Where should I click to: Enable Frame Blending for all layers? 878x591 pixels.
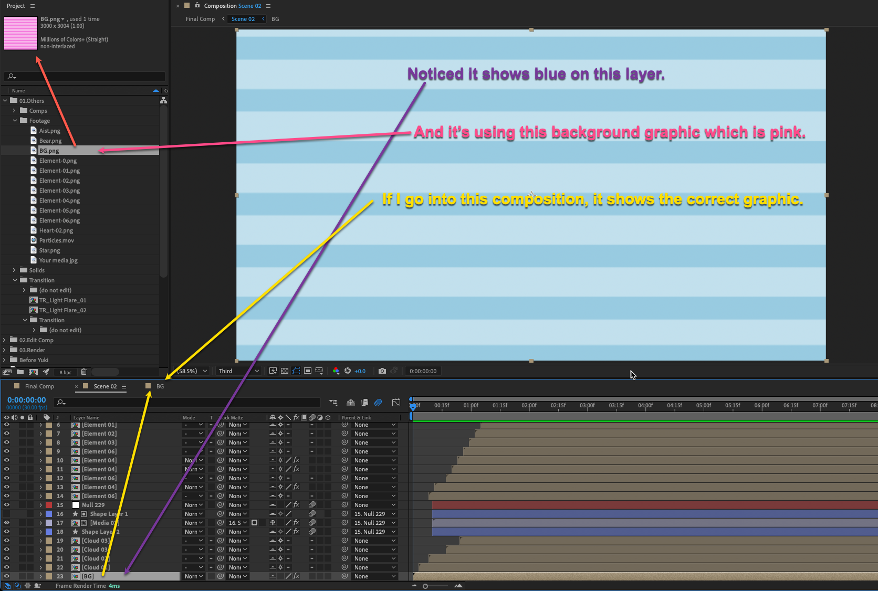click(x=364, y=403)
